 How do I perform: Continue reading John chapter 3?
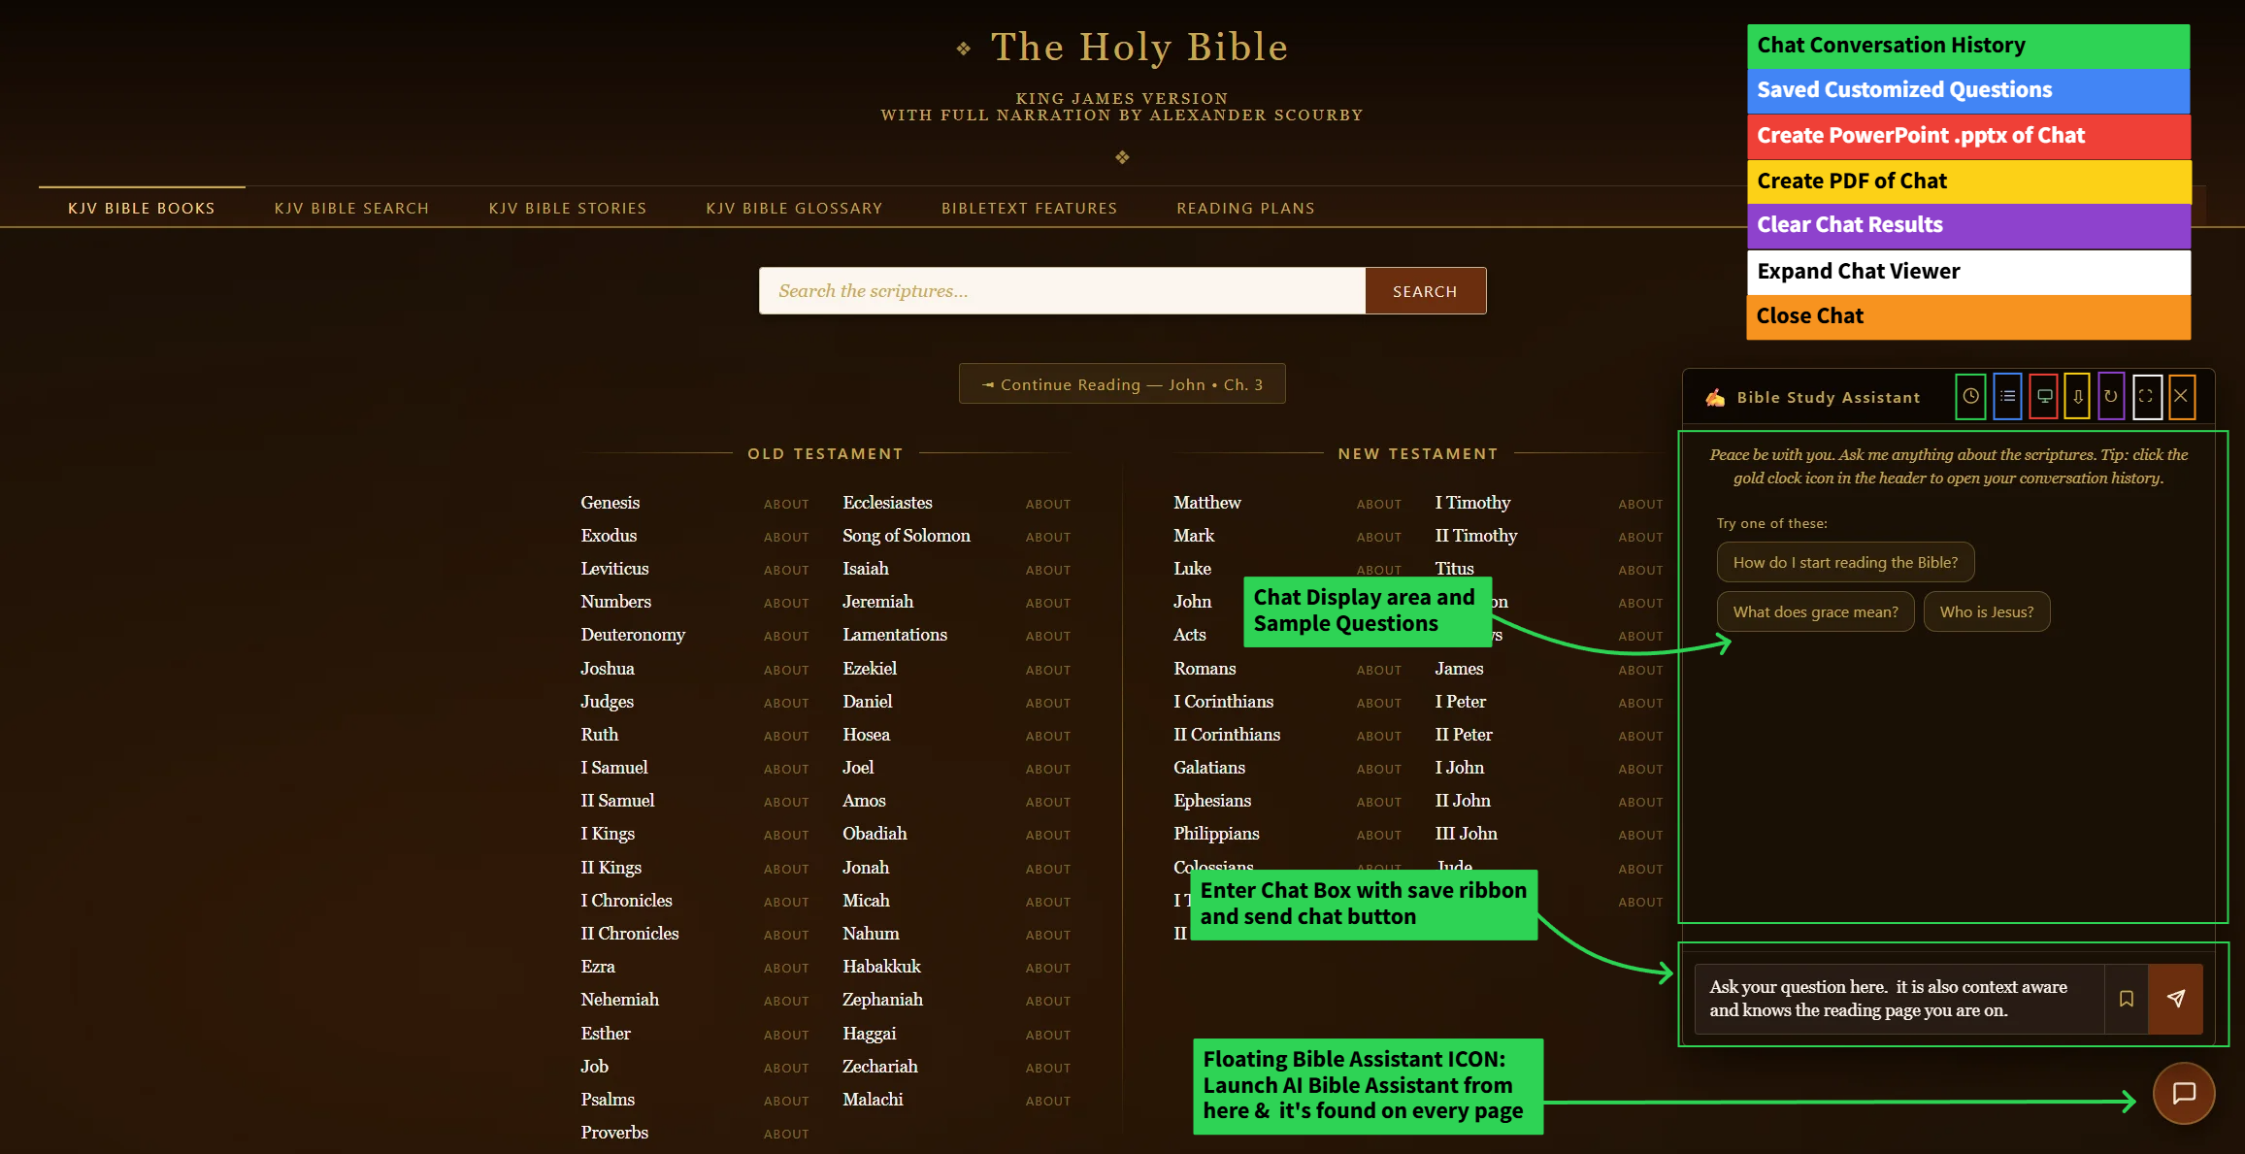pyautogui.click(x=1122, y=384)
